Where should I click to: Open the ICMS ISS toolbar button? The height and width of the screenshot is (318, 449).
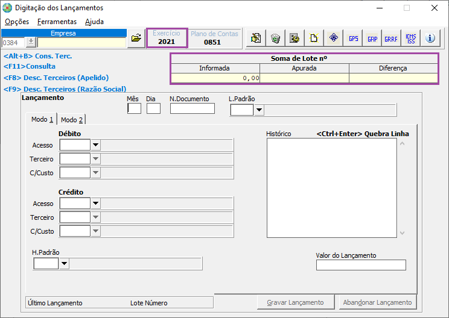(x=411, y=38)
